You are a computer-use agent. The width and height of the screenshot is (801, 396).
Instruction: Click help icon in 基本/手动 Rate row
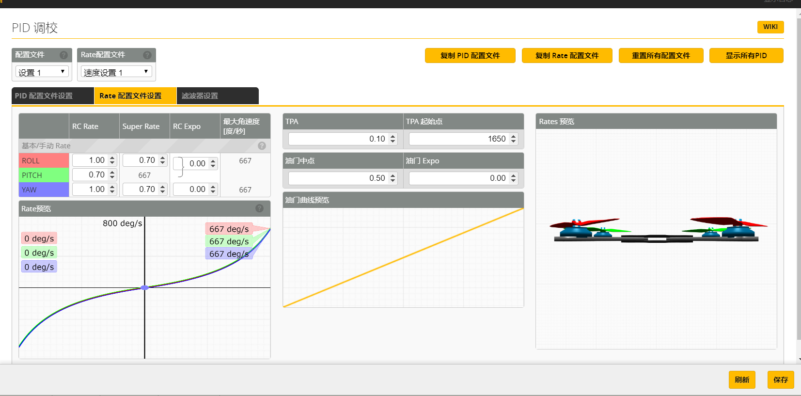pos(262,146)
